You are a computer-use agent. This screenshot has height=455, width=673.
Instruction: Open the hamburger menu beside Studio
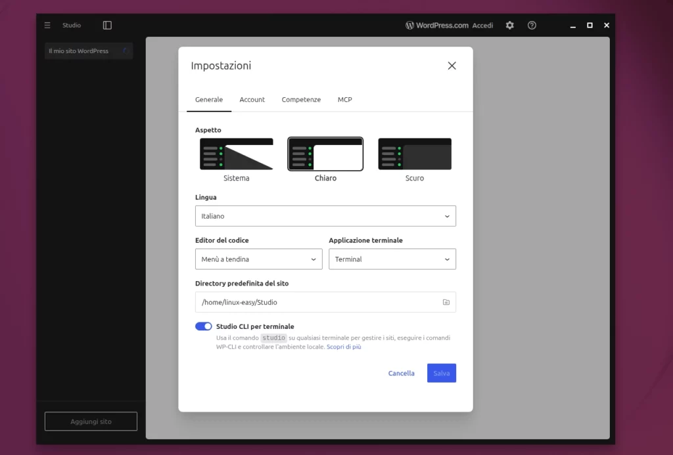click(x=47, y=26)
